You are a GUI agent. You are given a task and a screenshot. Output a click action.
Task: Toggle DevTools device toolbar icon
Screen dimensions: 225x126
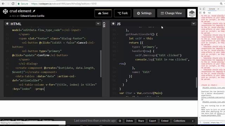[x=204, y=9]
